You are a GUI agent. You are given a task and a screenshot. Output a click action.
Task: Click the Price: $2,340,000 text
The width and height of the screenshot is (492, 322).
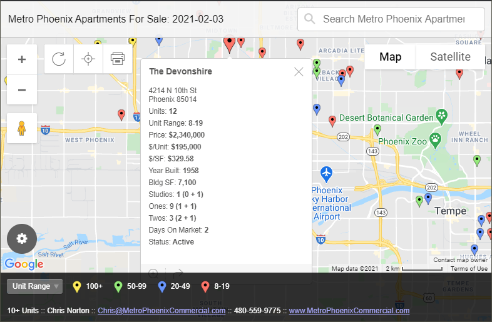click(177, 135)
